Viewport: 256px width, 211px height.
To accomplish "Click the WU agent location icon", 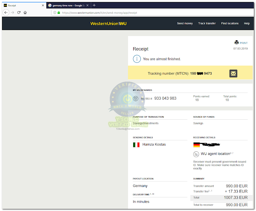I will 196,154.
